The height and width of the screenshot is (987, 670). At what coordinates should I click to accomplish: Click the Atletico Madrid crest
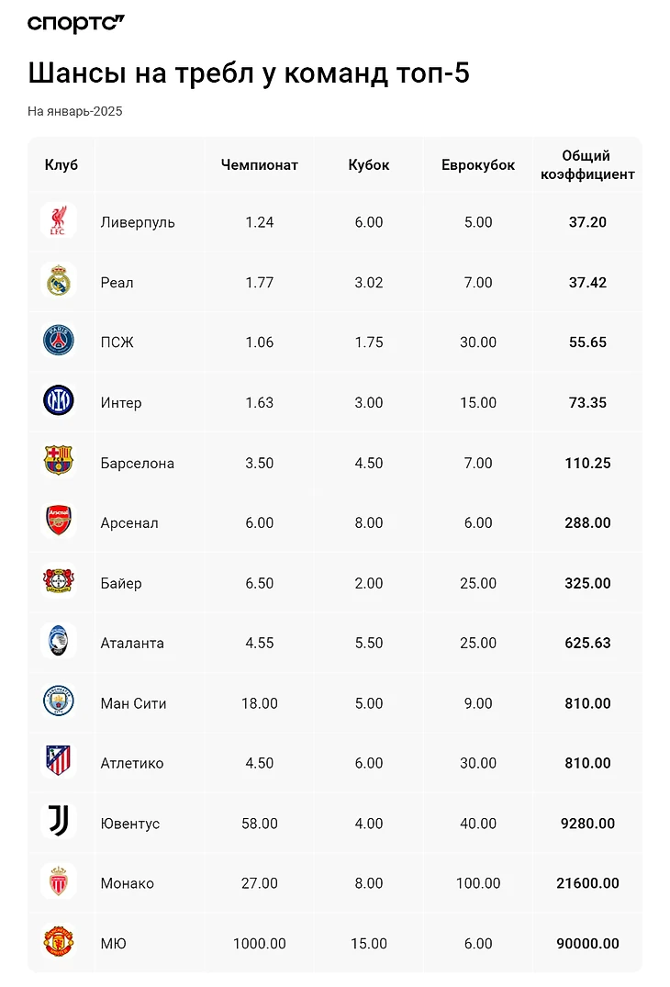(x=59, y=762)
